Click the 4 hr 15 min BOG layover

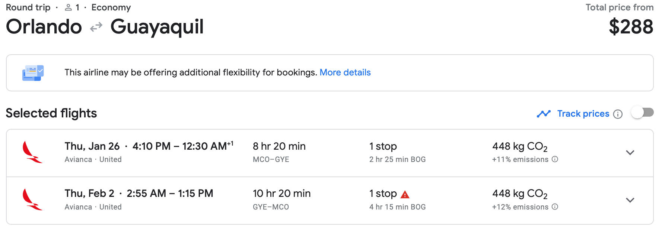coord(397,207)
